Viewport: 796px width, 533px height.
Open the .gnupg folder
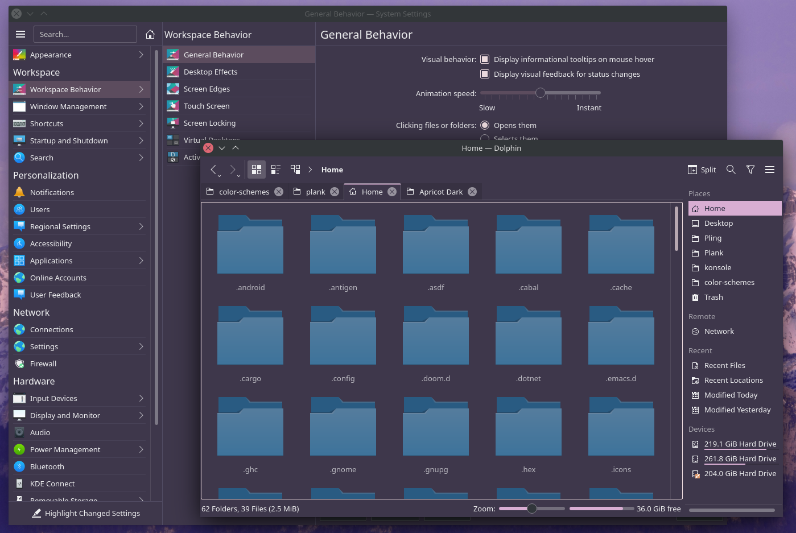(x=436, y=435)
